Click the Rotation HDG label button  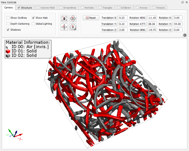pos(137,18)
